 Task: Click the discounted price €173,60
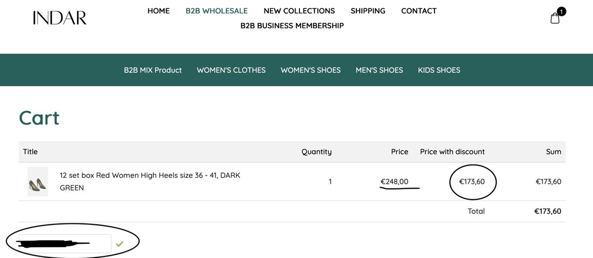(x=472, y=181)
